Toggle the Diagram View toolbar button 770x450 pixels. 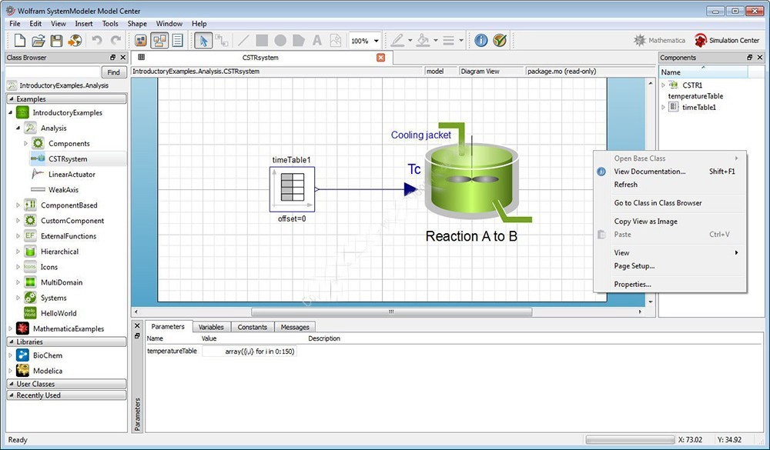[159, 40]
